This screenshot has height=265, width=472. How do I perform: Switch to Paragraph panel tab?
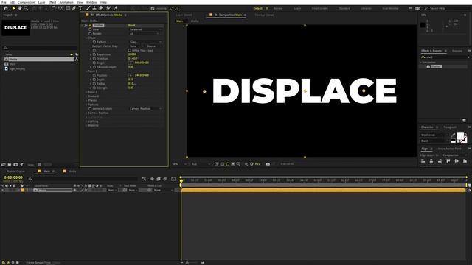[450, 127]
